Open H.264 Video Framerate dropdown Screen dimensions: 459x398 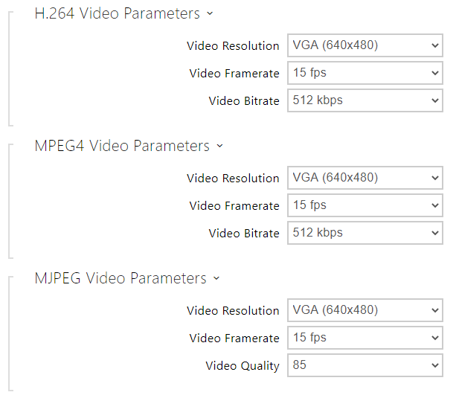365,73
